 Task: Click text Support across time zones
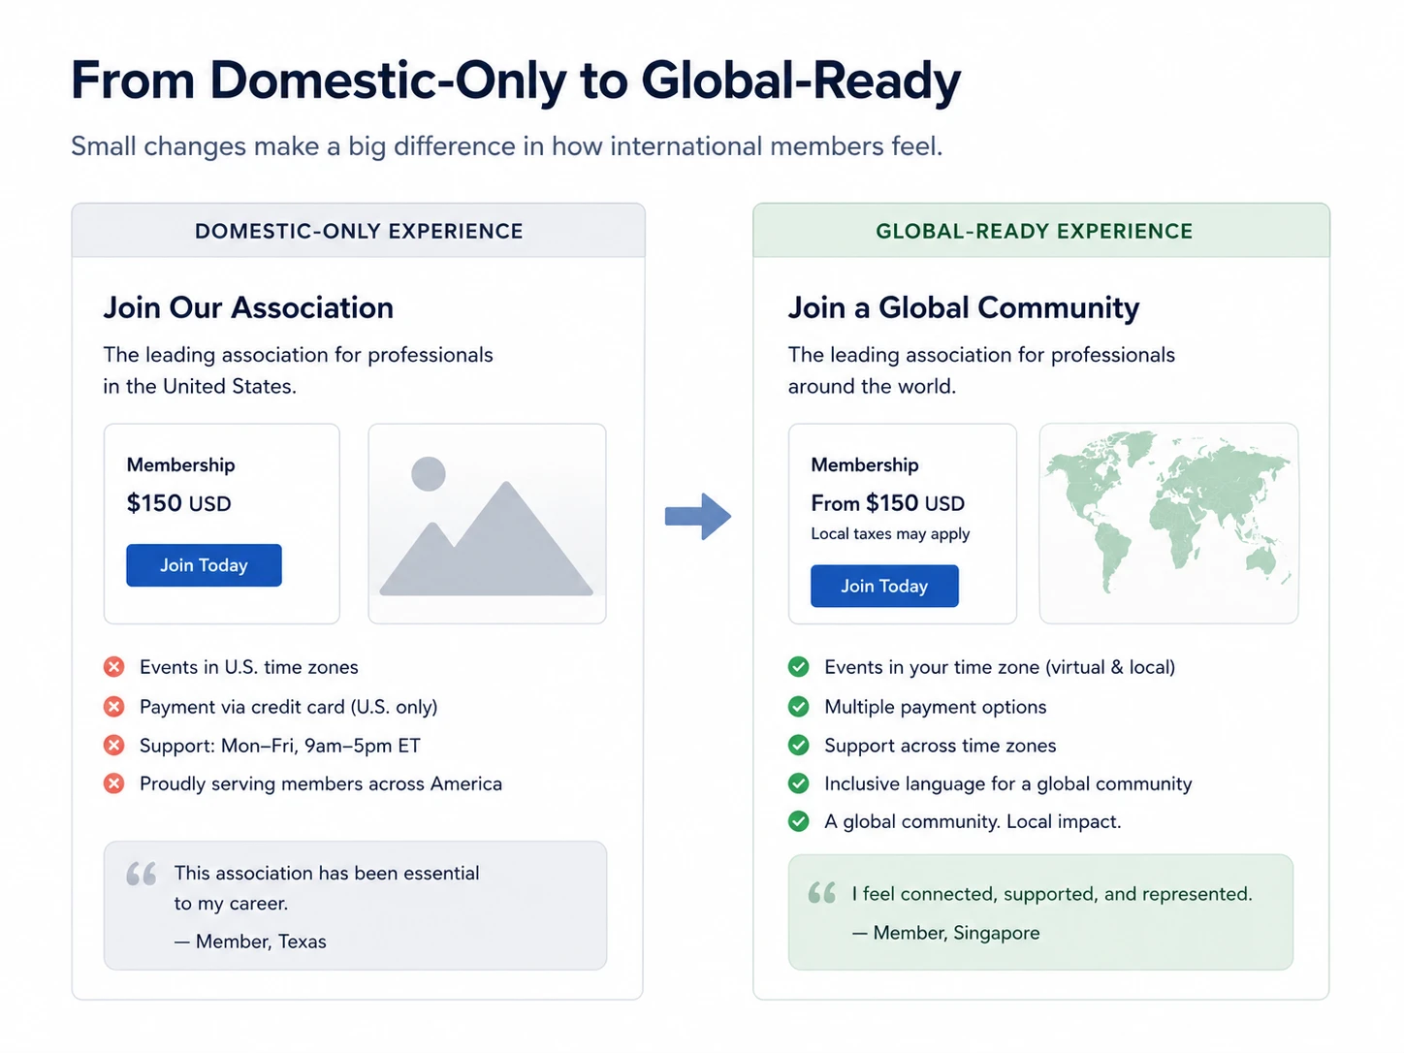tap(941, 746)
